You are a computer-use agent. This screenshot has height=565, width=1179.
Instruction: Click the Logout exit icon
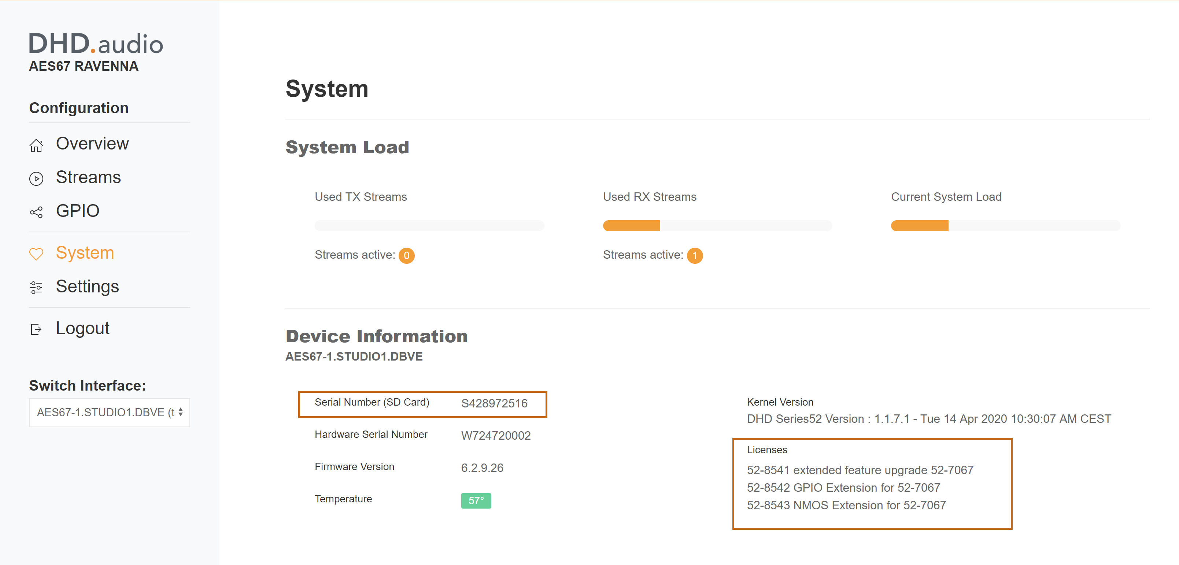pyautogui.click(x=36, y=329)
